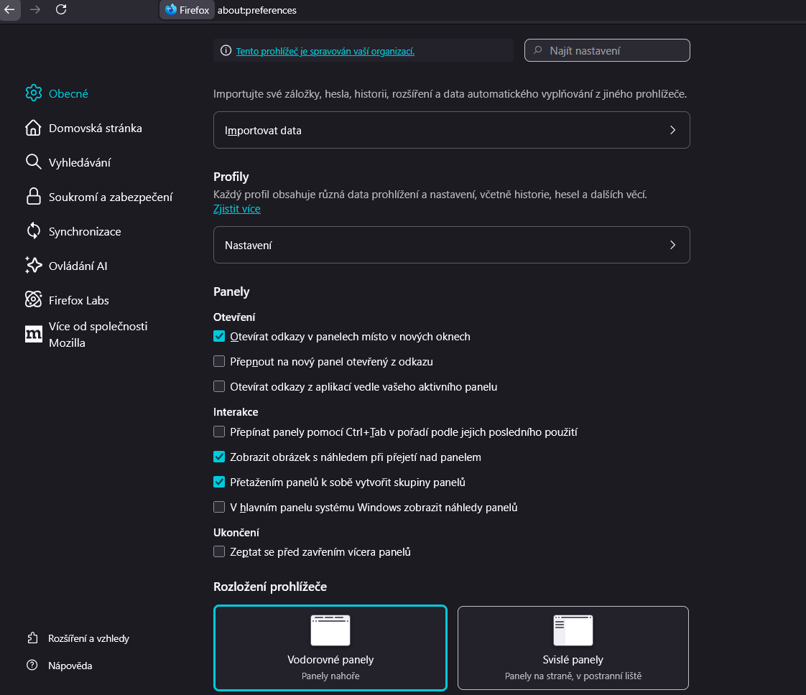Click the Firefox Labs atom icon

click(x=34, y=299)
